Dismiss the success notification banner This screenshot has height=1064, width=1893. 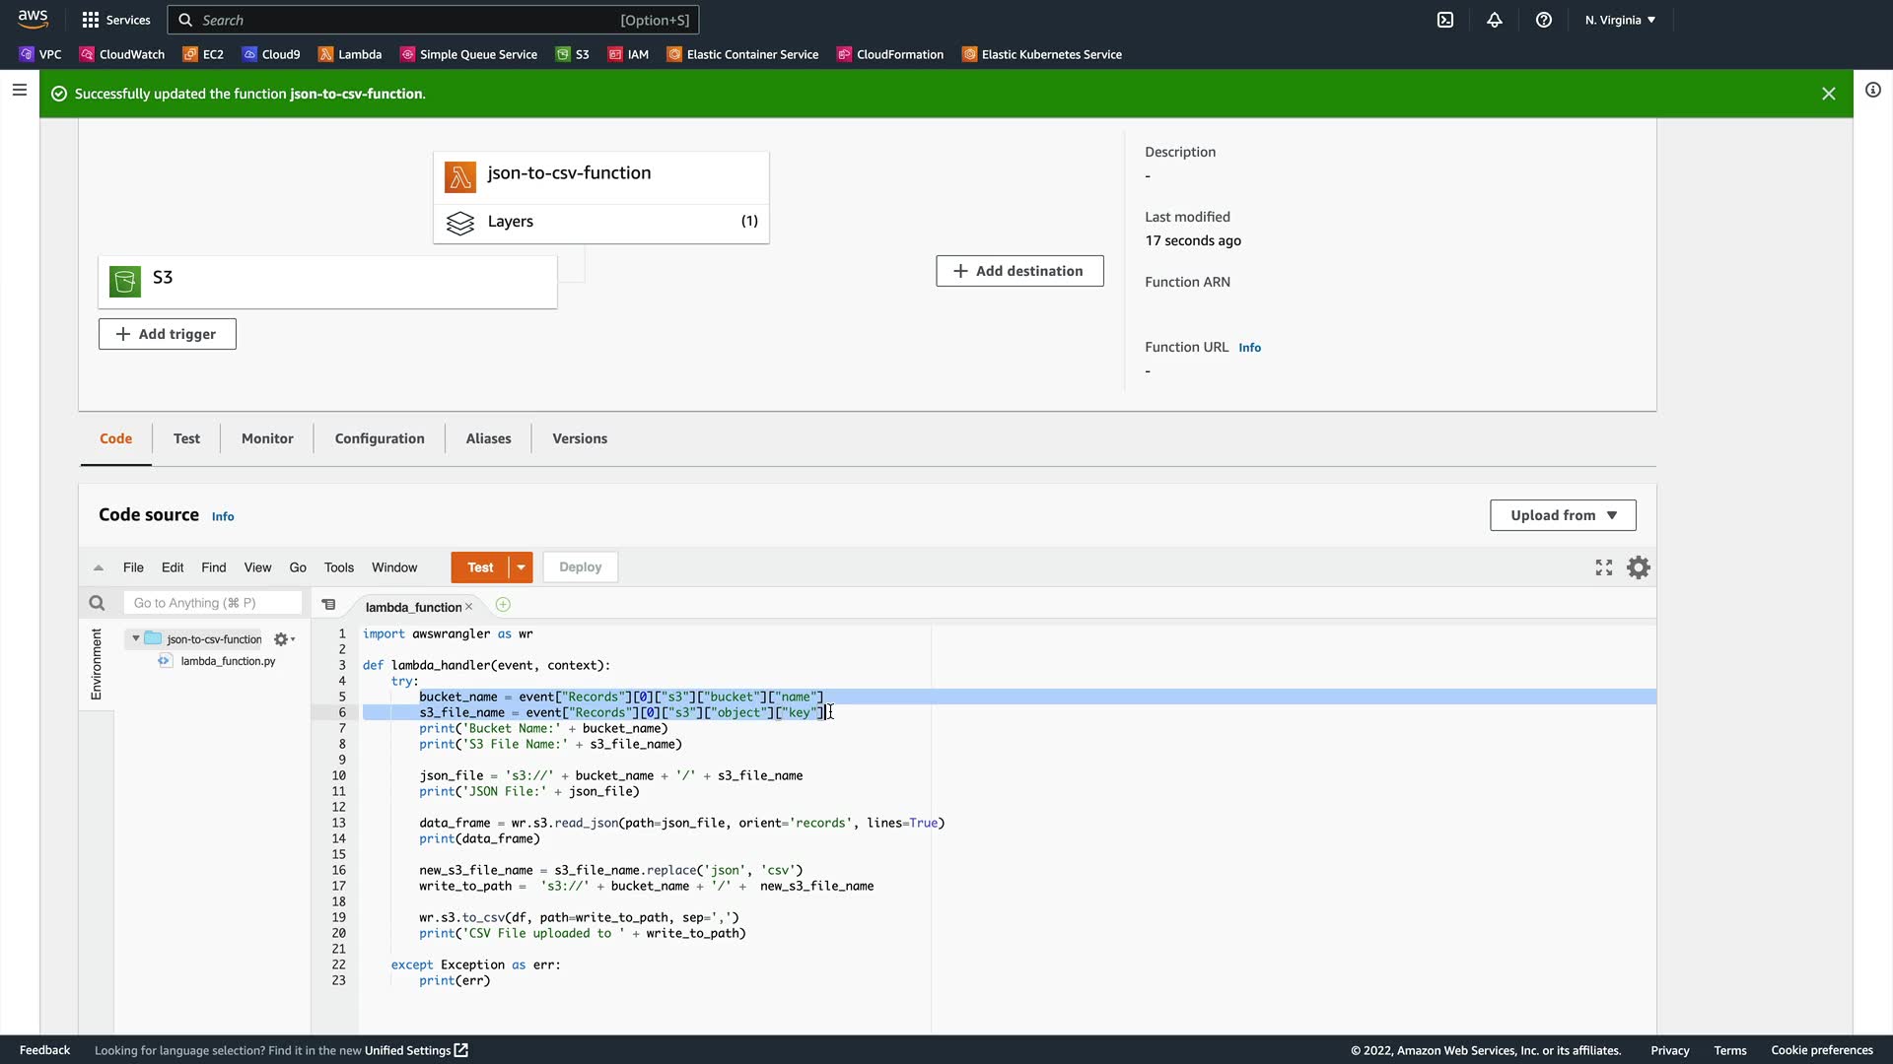[1828, 94]
